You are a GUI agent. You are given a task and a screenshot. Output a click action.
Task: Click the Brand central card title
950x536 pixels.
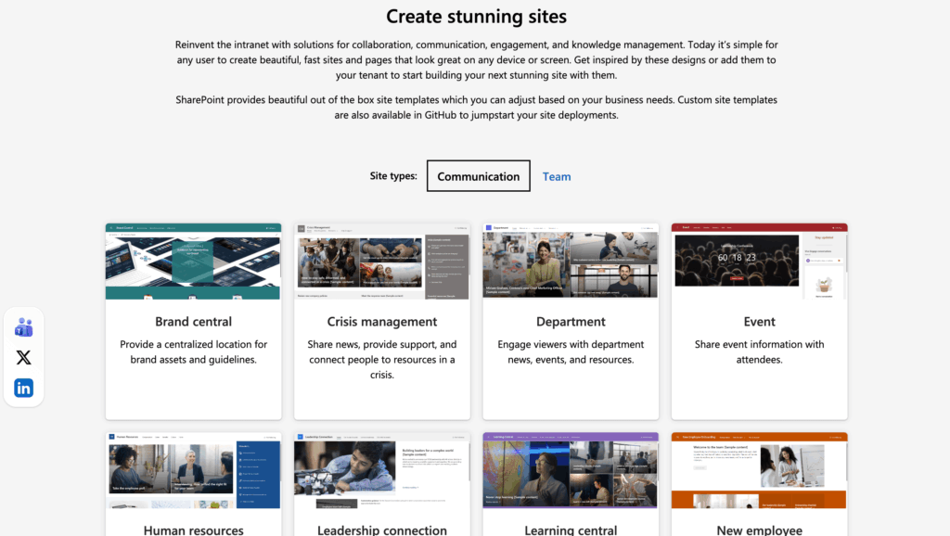[193, 322]
